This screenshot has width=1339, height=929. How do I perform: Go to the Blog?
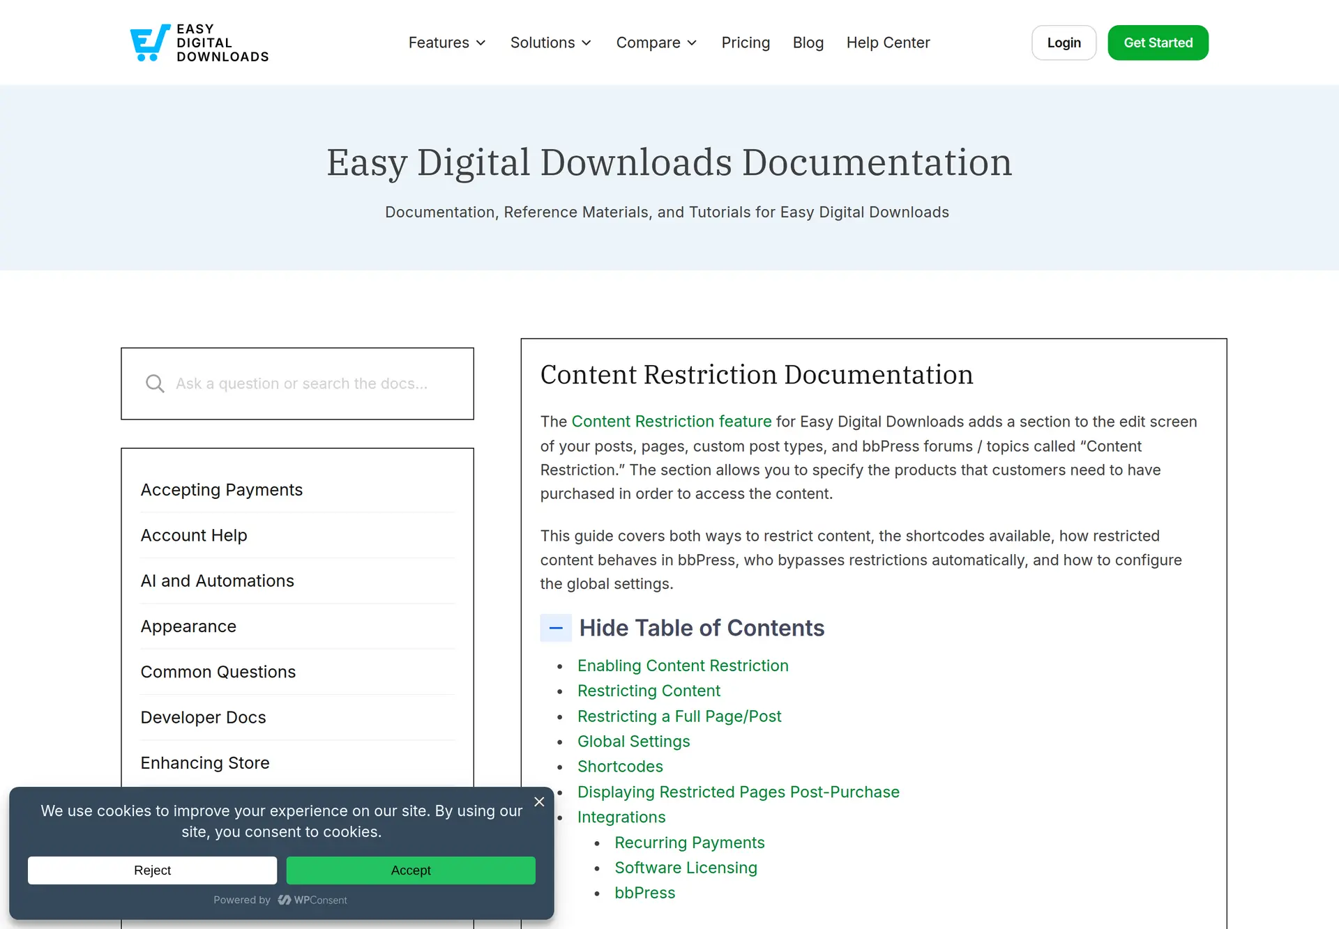[x=808, y=43]
